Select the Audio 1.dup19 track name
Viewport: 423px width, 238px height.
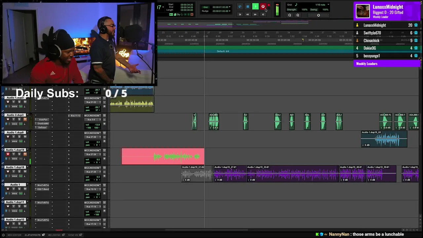pos(15,150)
